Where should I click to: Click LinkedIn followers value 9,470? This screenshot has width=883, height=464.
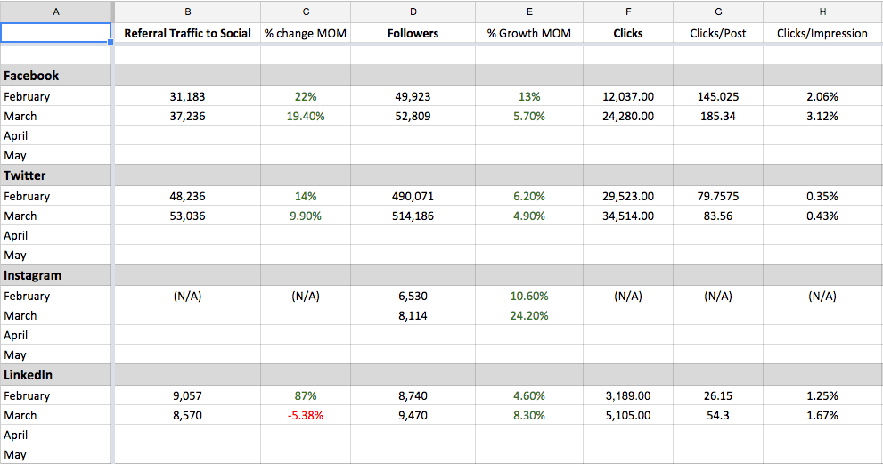413,415
